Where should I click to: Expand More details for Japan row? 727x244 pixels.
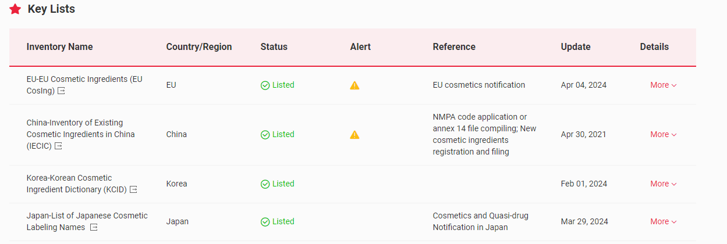click(663, 221)
